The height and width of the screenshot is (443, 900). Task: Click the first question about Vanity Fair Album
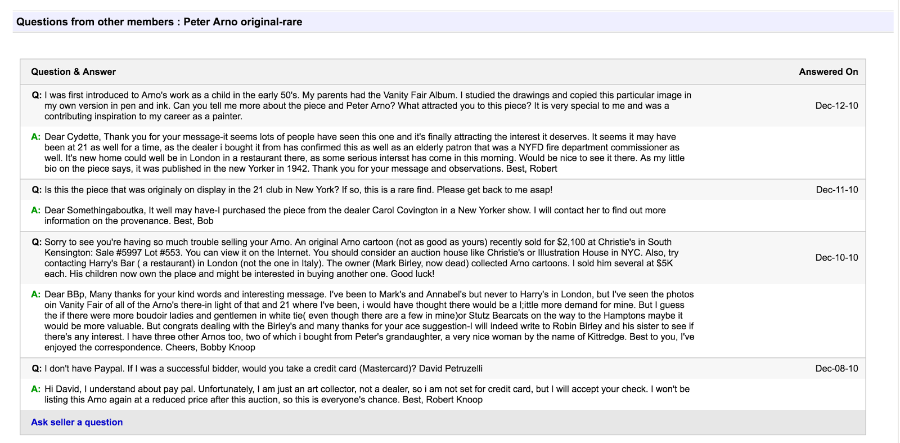368,106
